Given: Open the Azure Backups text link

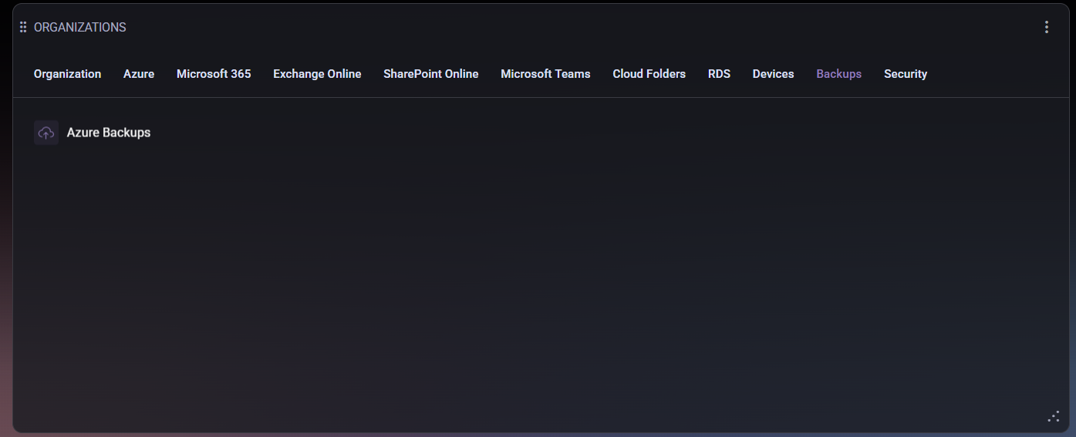Looking at the screenshot, I should pyautogui.click(x=109, y=133).
